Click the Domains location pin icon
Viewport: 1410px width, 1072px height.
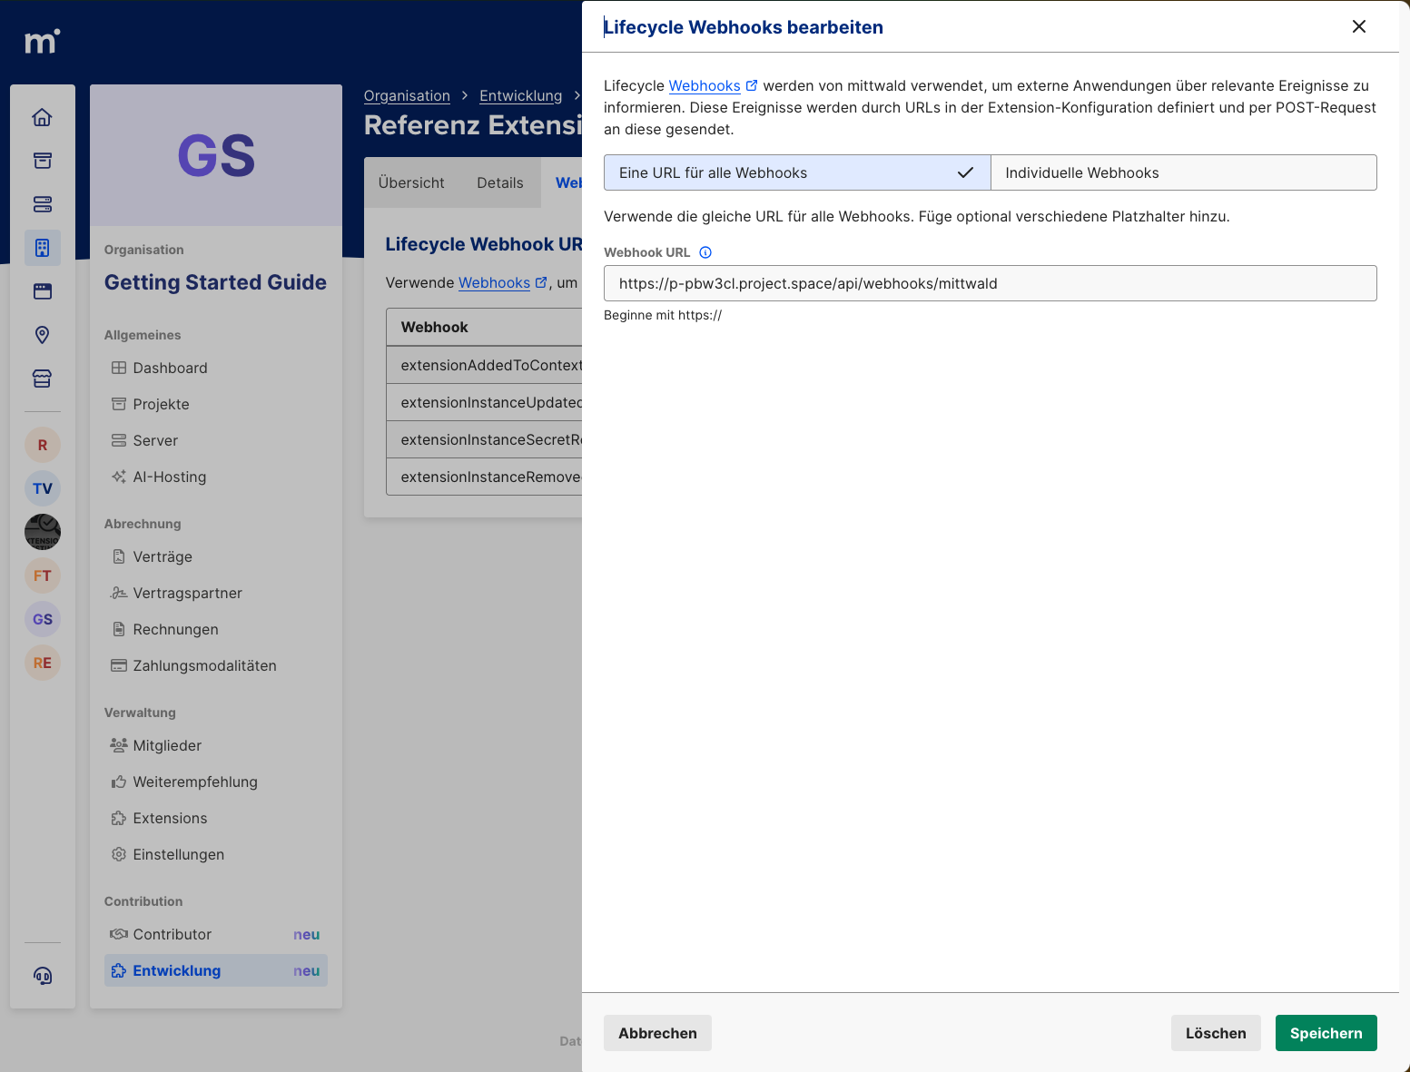coord(42,335)
